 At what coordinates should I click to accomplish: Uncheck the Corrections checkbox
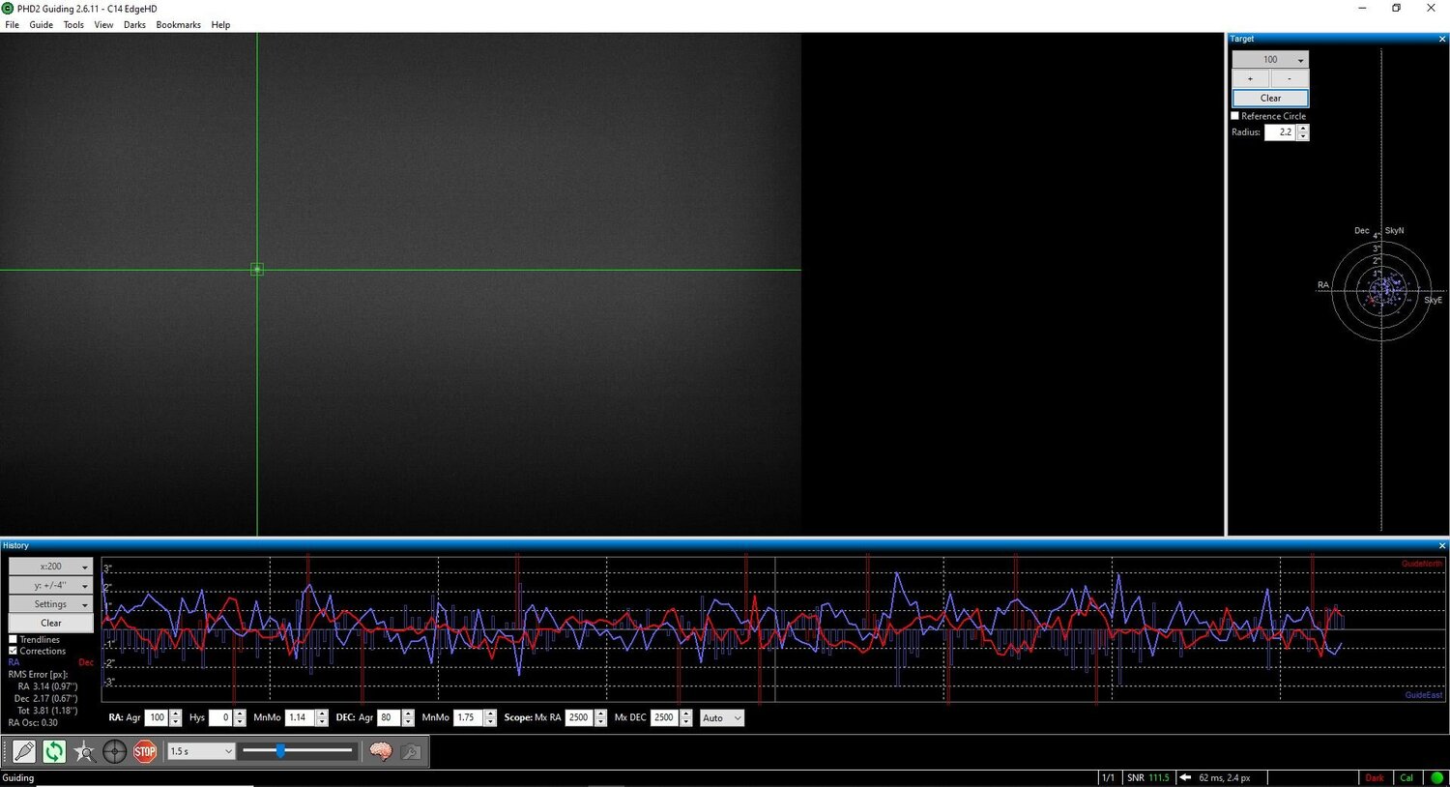pos(14,651)
